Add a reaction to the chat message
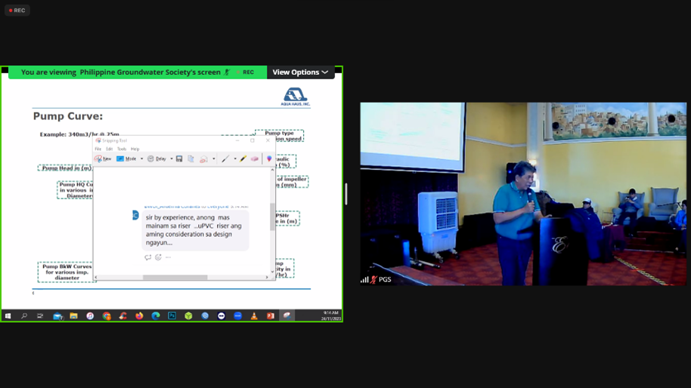The width and height of the screenshot is (691, 388). [x=158, y=257]
